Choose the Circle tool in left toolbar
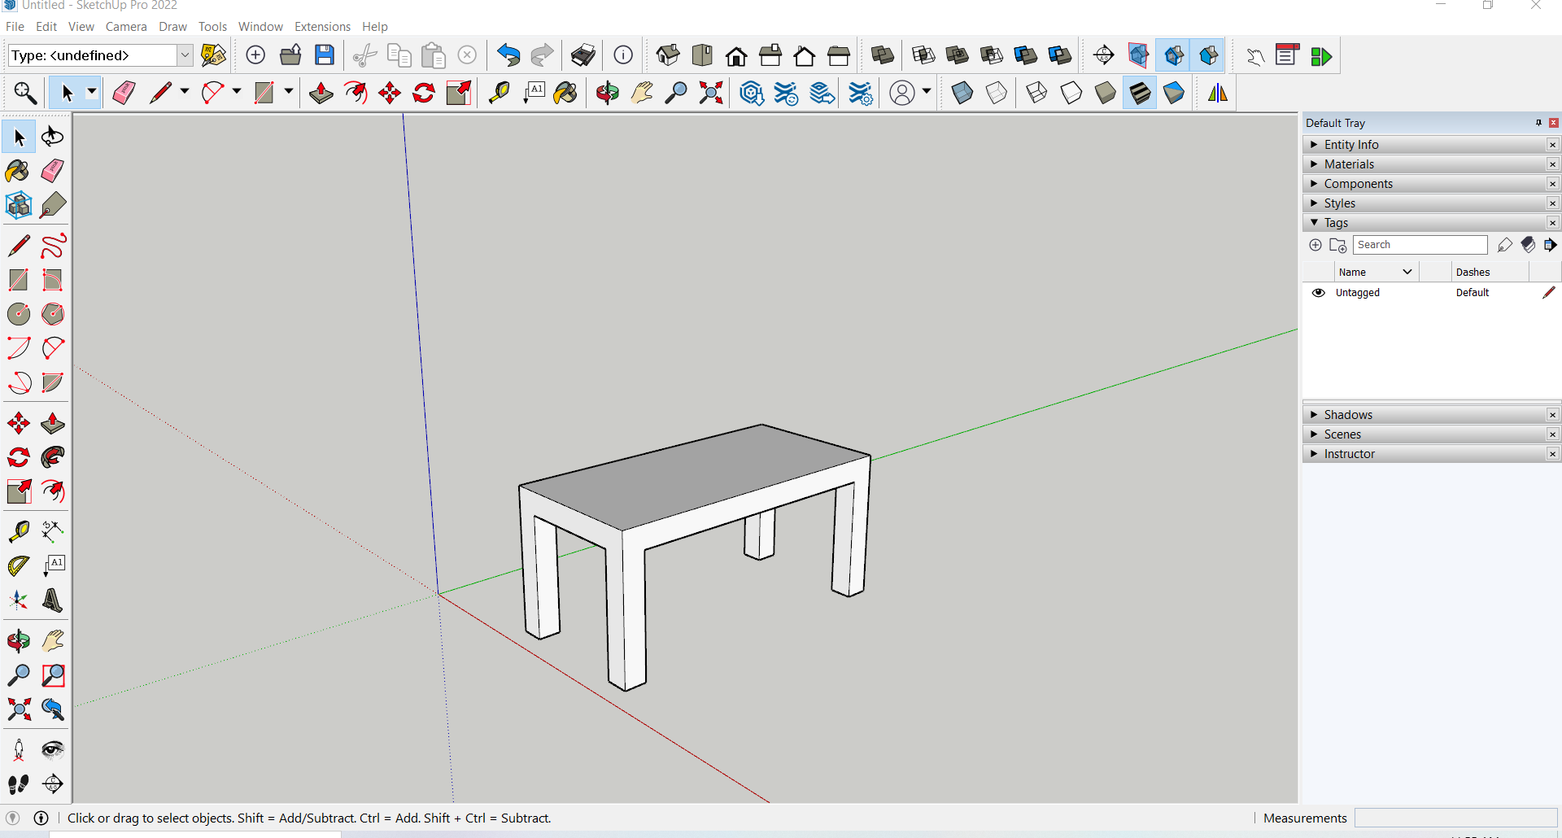 (x=18, y=314)
